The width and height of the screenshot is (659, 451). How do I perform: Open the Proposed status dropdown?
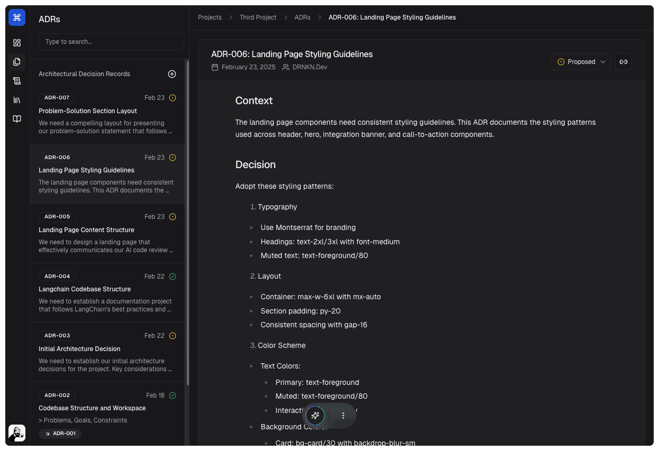pyautogui.click(x=581, y=62)
